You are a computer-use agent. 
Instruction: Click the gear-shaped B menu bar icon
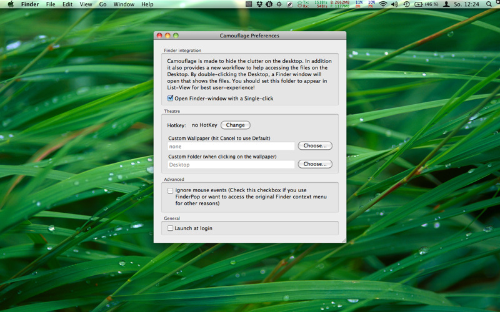click(x=269, y=4)
